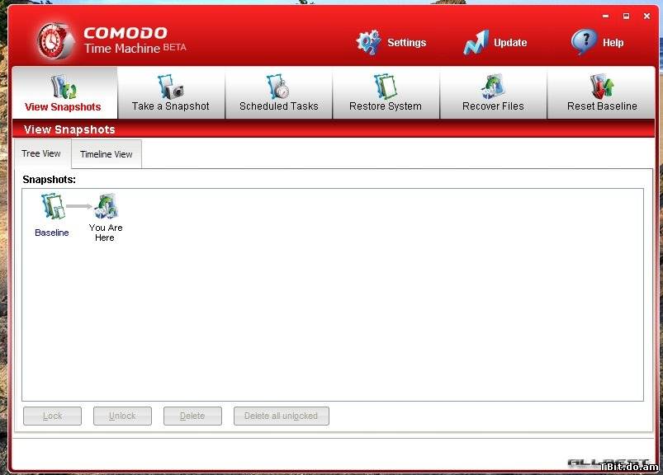Image resolution: width=663 pixels, height=475 pixels.
Task: Click the Comodo Time Machine clock logo
Action: tap(55, 40)
